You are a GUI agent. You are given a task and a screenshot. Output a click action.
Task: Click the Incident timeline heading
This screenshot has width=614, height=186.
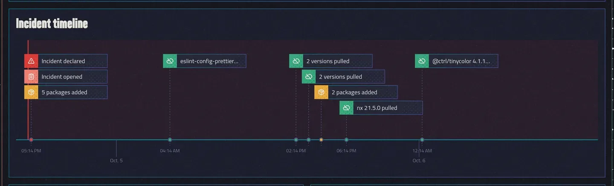[52, 23]
